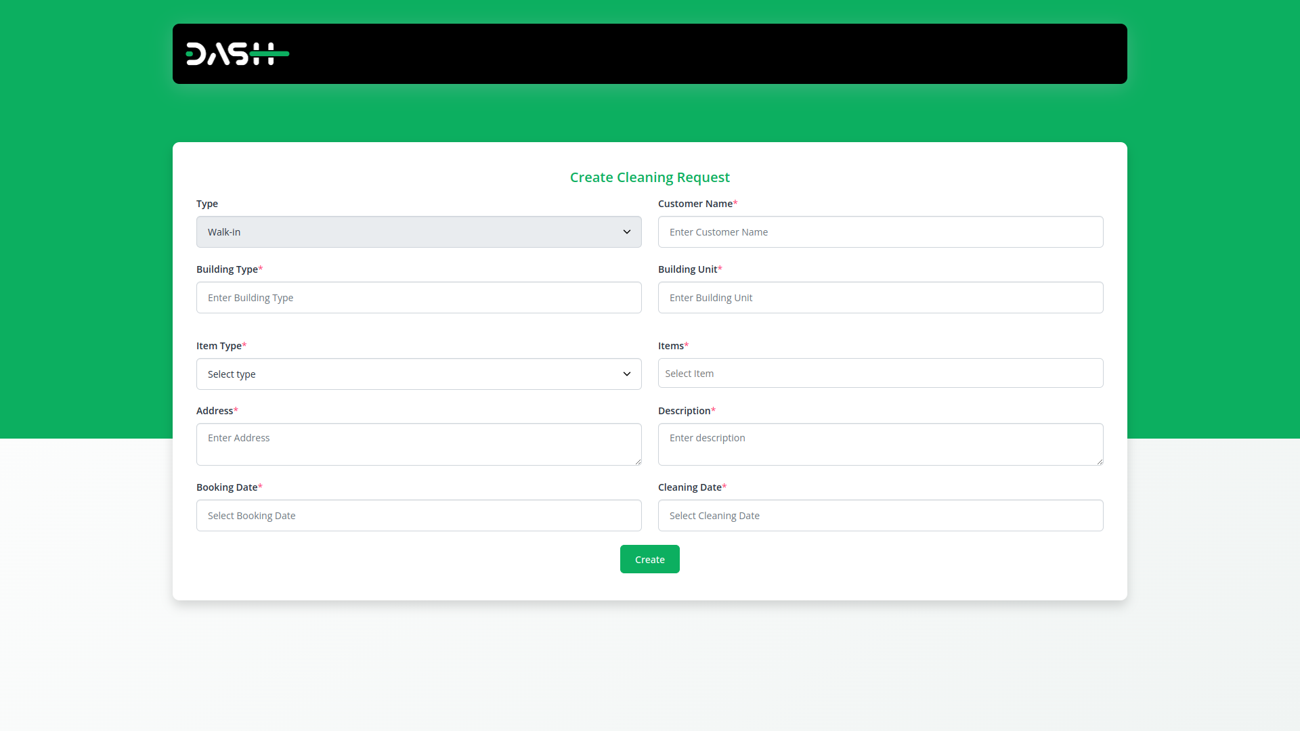Screen dimensions: 1300x731
Task: Click the Create Cleaning Request heading
Action: click(649, 177)
